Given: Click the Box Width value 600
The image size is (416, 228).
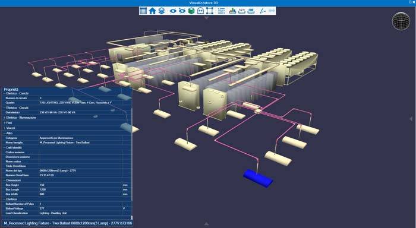Looking at the screenshot, I should pyautogui.click(x=42, y=194).
